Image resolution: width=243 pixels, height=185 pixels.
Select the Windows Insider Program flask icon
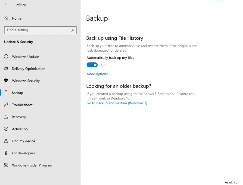tap(6, 165)
